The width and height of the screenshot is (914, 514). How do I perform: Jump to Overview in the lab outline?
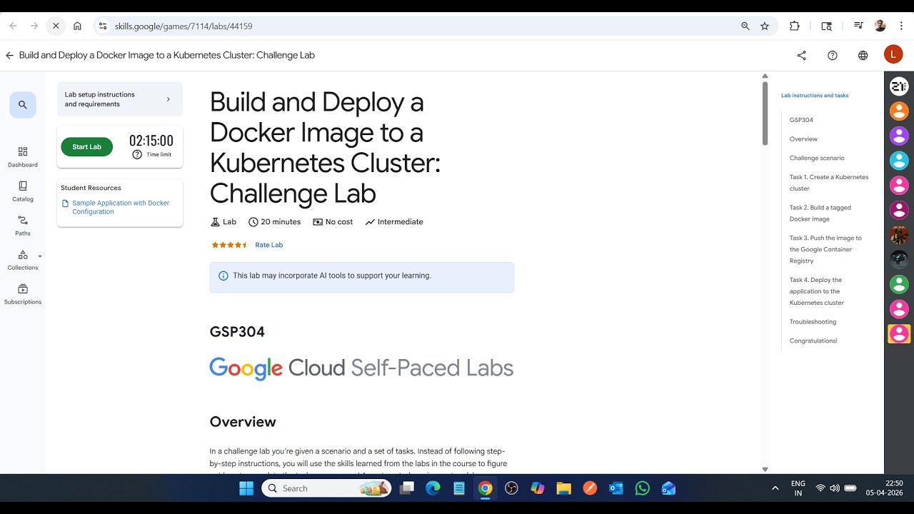point(803,139)
